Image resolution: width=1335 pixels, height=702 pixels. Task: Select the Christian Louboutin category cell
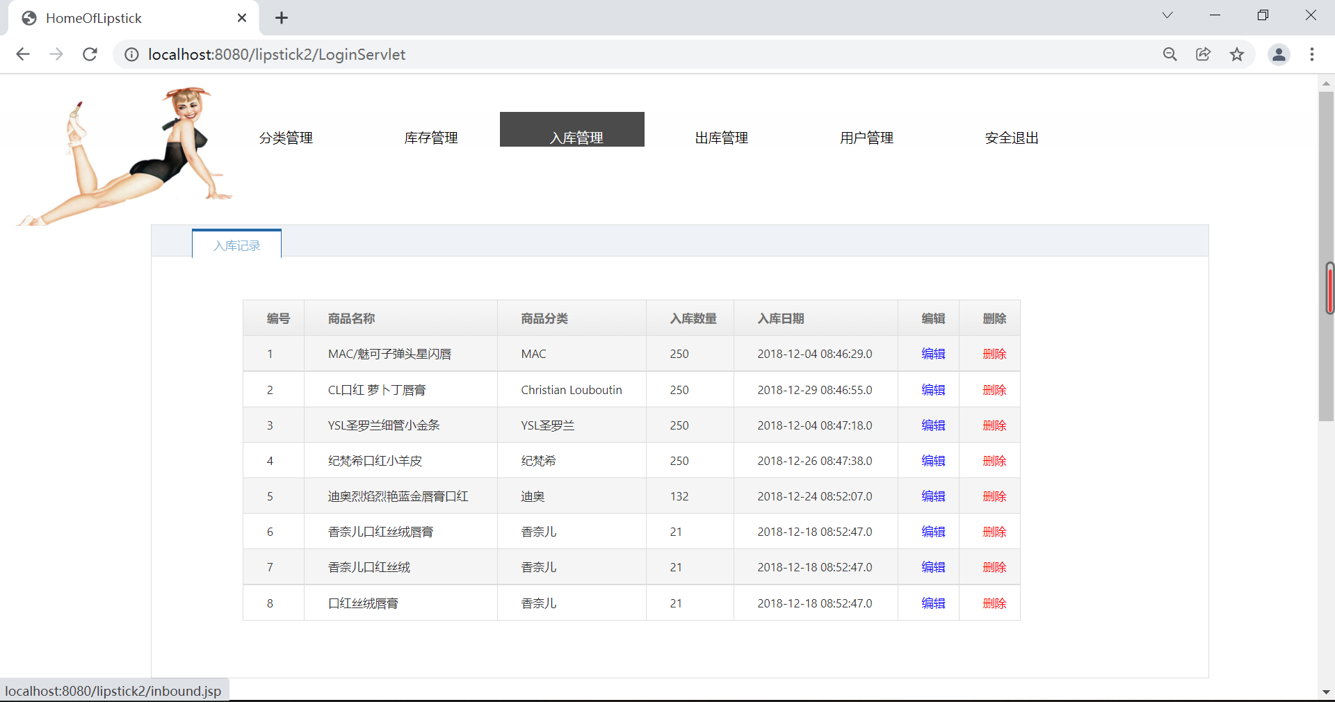click(572, 390)
